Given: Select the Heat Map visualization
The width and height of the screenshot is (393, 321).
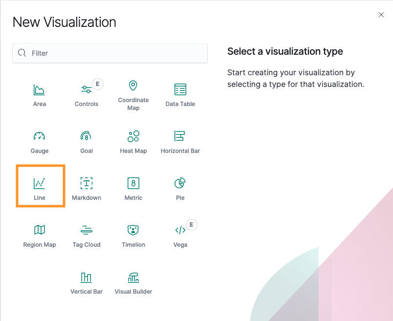Looking at the screenshot, I should coord(133,142).
